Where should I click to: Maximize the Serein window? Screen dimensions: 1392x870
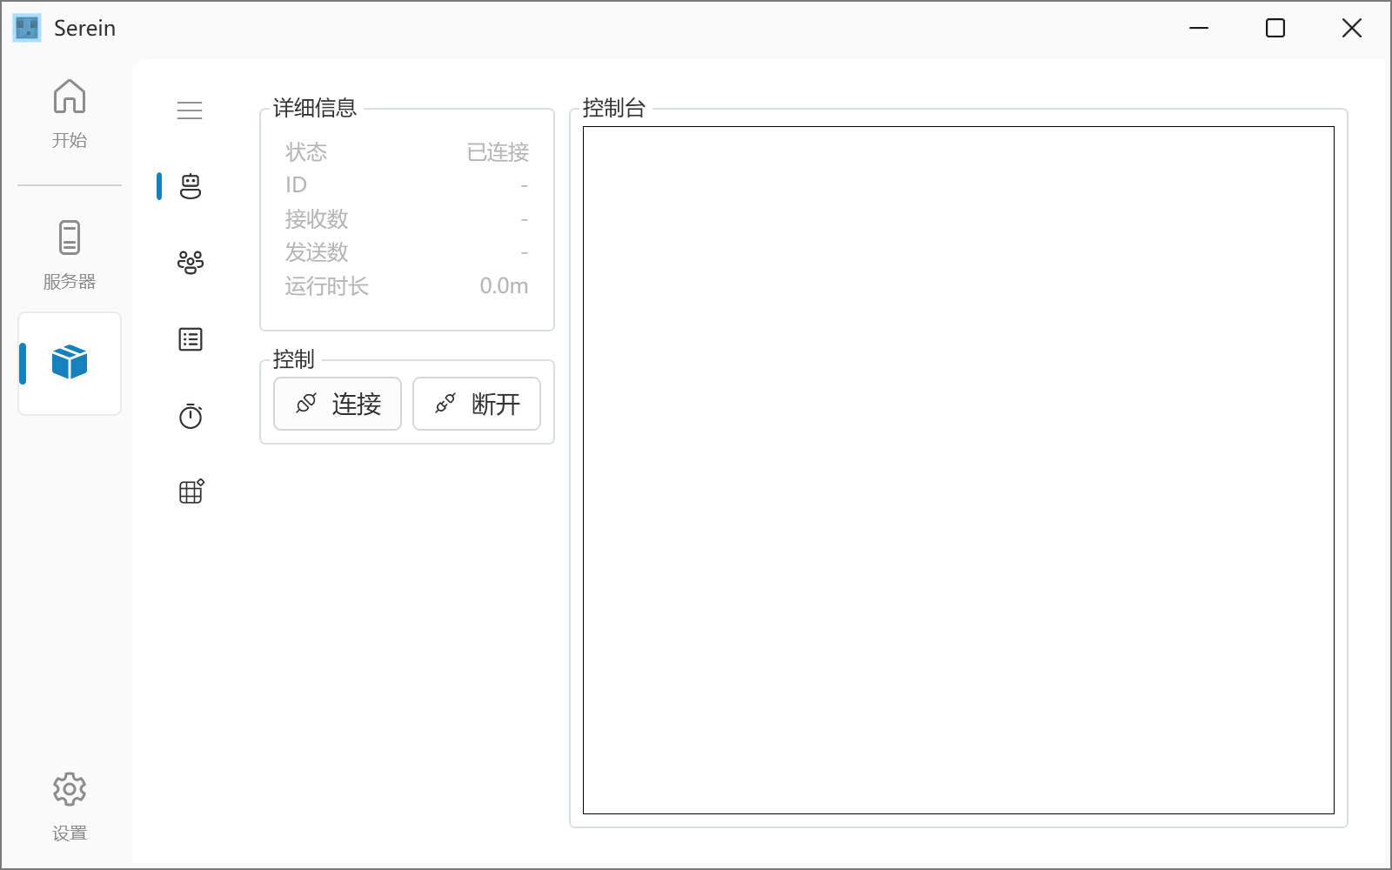tap(1275, 28)
